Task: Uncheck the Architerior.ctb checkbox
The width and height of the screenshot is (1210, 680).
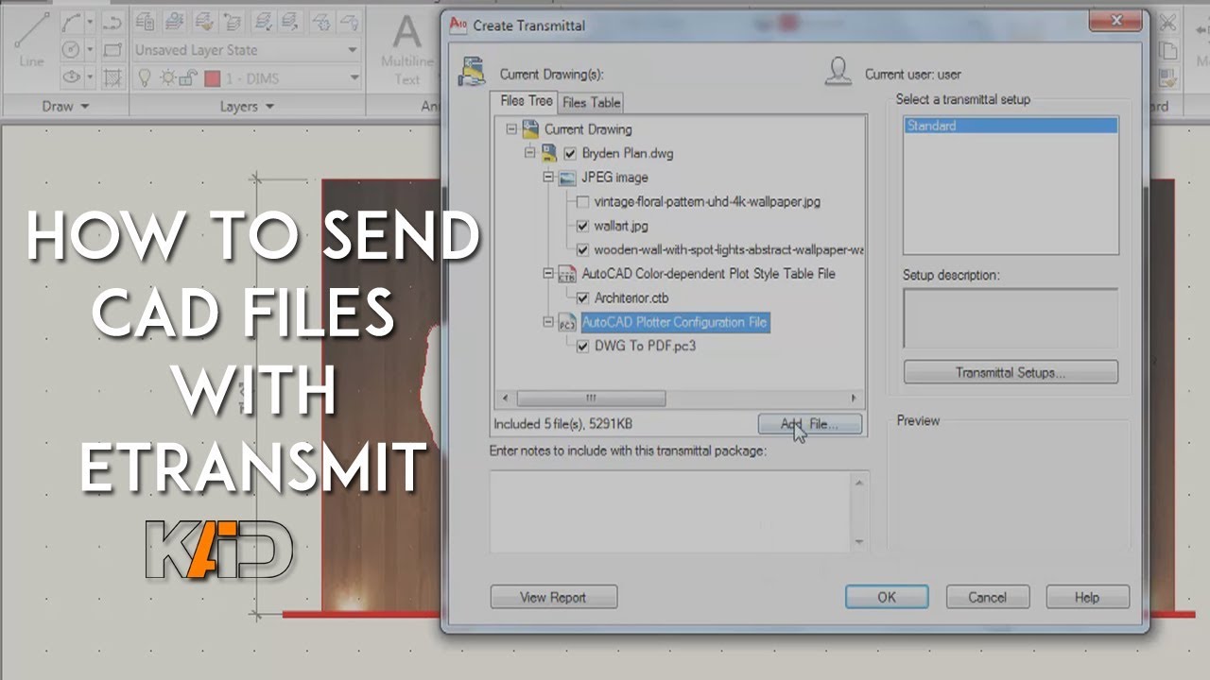Action: (582, 298)
